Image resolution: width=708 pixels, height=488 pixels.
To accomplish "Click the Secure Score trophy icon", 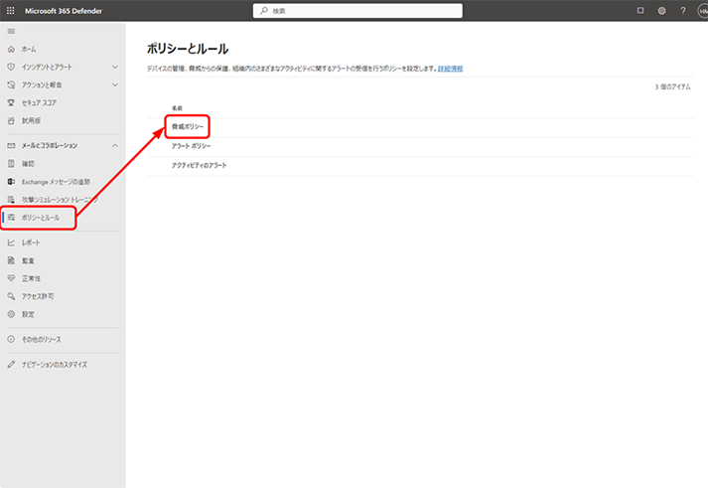I will 11,102.
